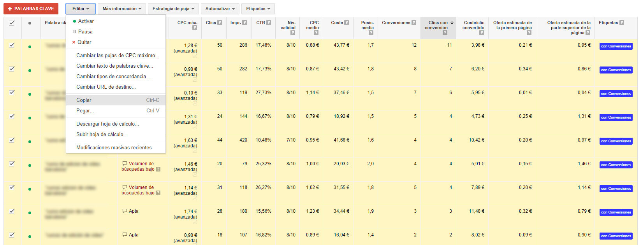Screen dimensions: 642x245
Task: Click the first blue con Conversiones label
Action: click(x=616, y=46)
